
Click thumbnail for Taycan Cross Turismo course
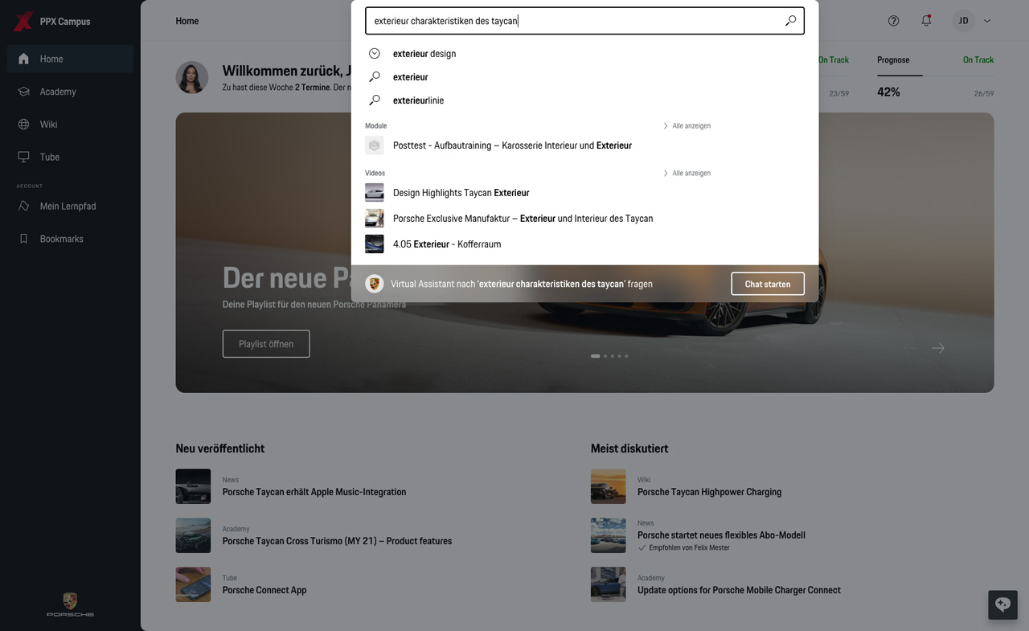pos(193,535)
